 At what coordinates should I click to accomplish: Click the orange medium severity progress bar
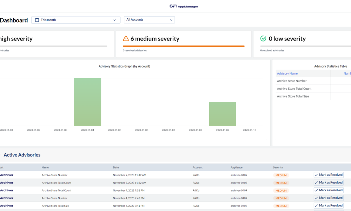pyautogui.click(x=184, y=46)
